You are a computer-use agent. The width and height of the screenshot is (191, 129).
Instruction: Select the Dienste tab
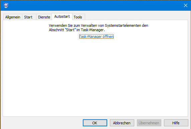(44, 17)
